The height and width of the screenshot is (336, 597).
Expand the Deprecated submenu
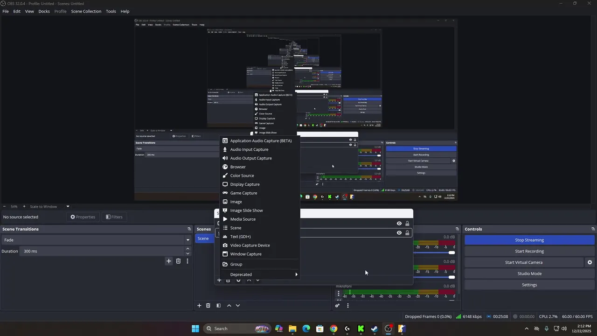click(x=260, y=274)
